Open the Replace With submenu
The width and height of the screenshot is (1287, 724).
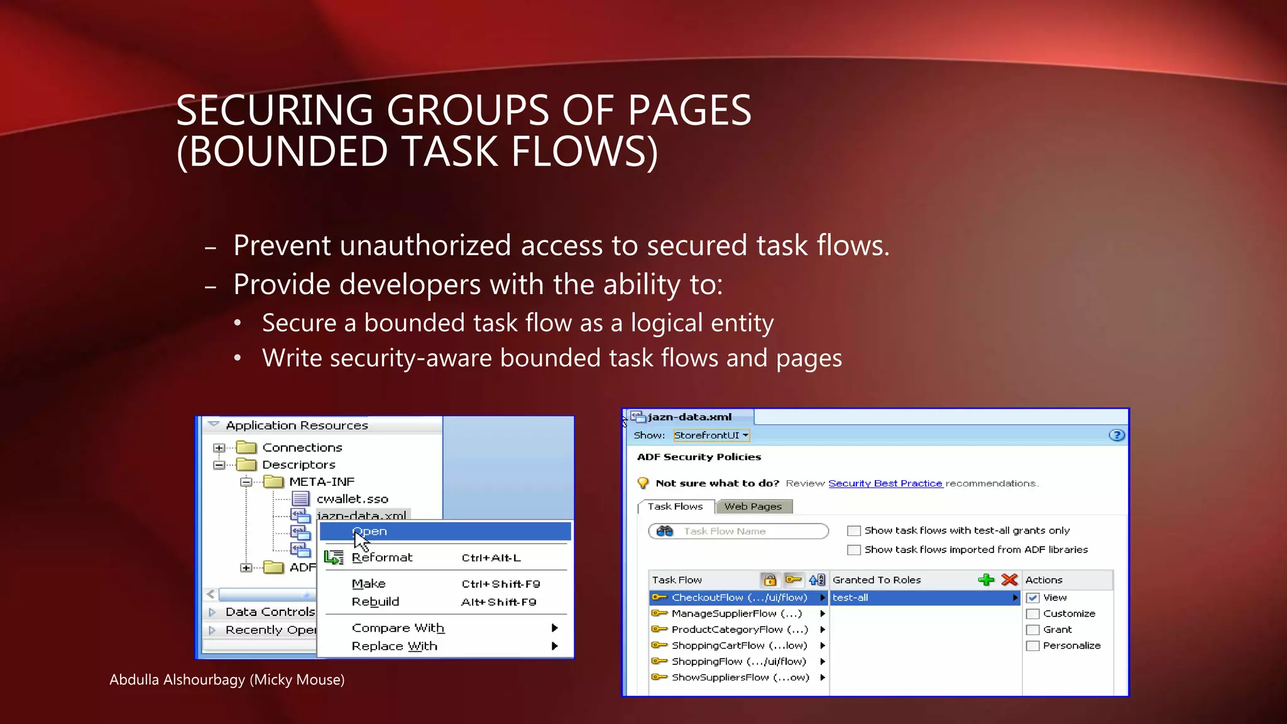445,646
